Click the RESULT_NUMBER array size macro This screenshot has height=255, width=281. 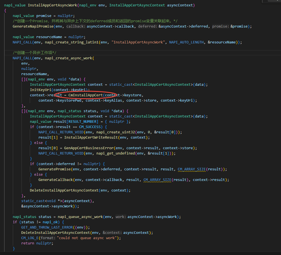(82, 121)
